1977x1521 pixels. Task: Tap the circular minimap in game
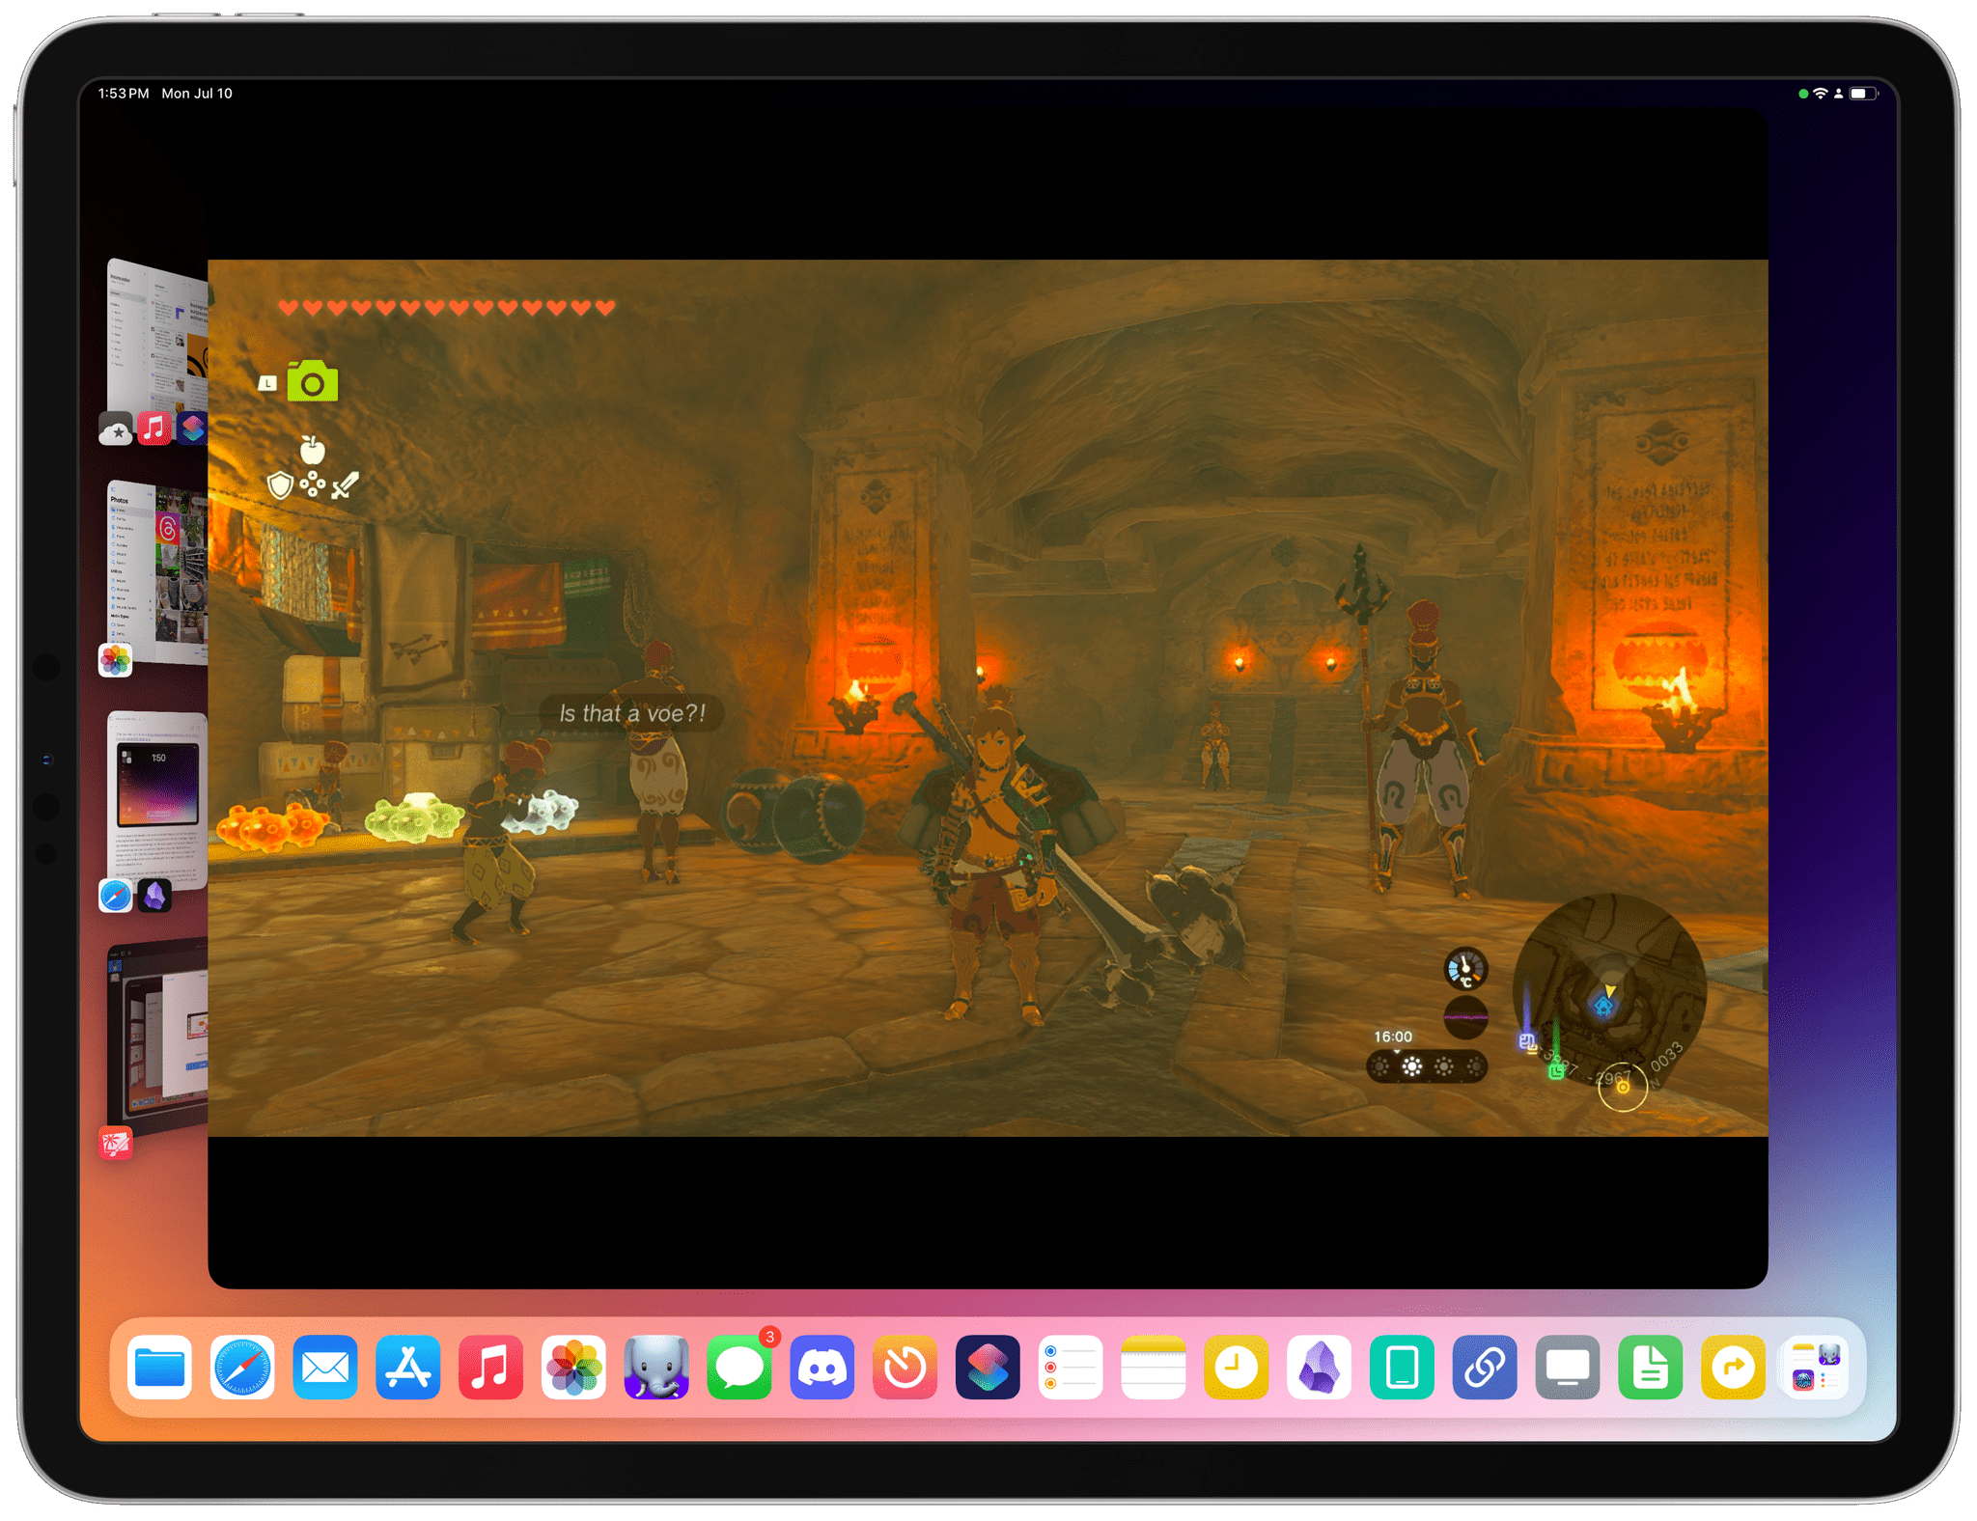coord(1610,991)
